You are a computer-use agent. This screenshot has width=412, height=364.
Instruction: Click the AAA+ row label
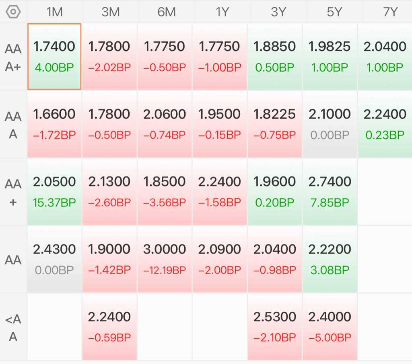point(13,58)
